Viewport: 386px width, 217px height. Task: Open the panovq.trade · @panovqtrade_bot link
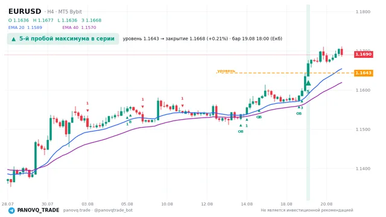pyautogui.click(x=98, y=210)
